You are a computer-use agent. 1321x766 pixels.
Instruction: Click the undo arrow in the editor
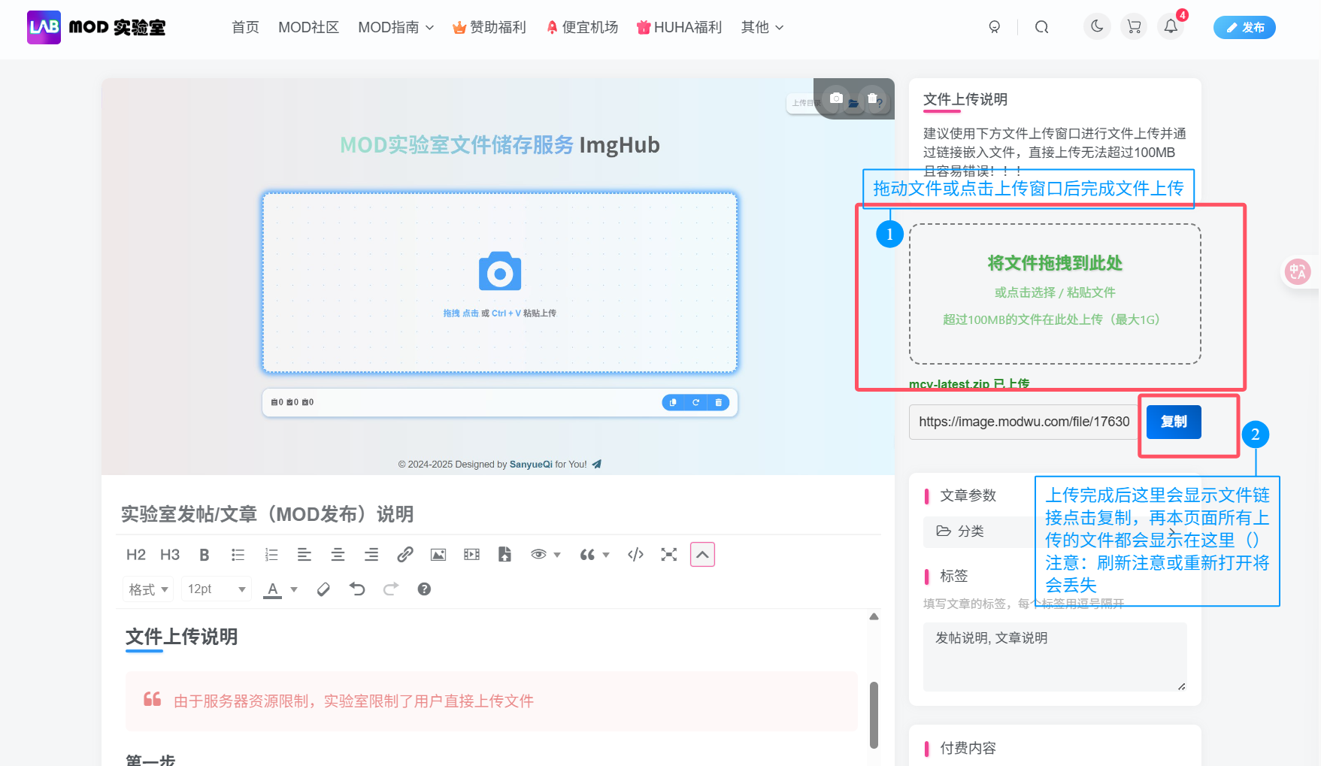[x=356, y=589]
